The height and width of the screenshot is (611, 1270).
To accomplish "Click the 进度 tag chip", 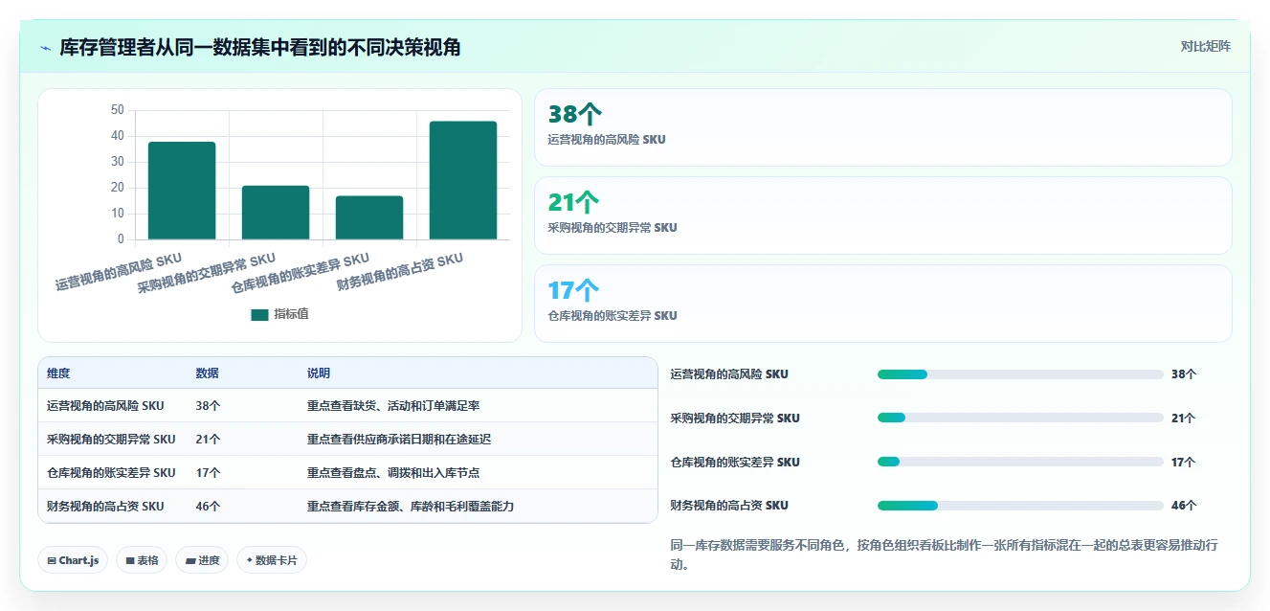I will [x=202, y=560].
